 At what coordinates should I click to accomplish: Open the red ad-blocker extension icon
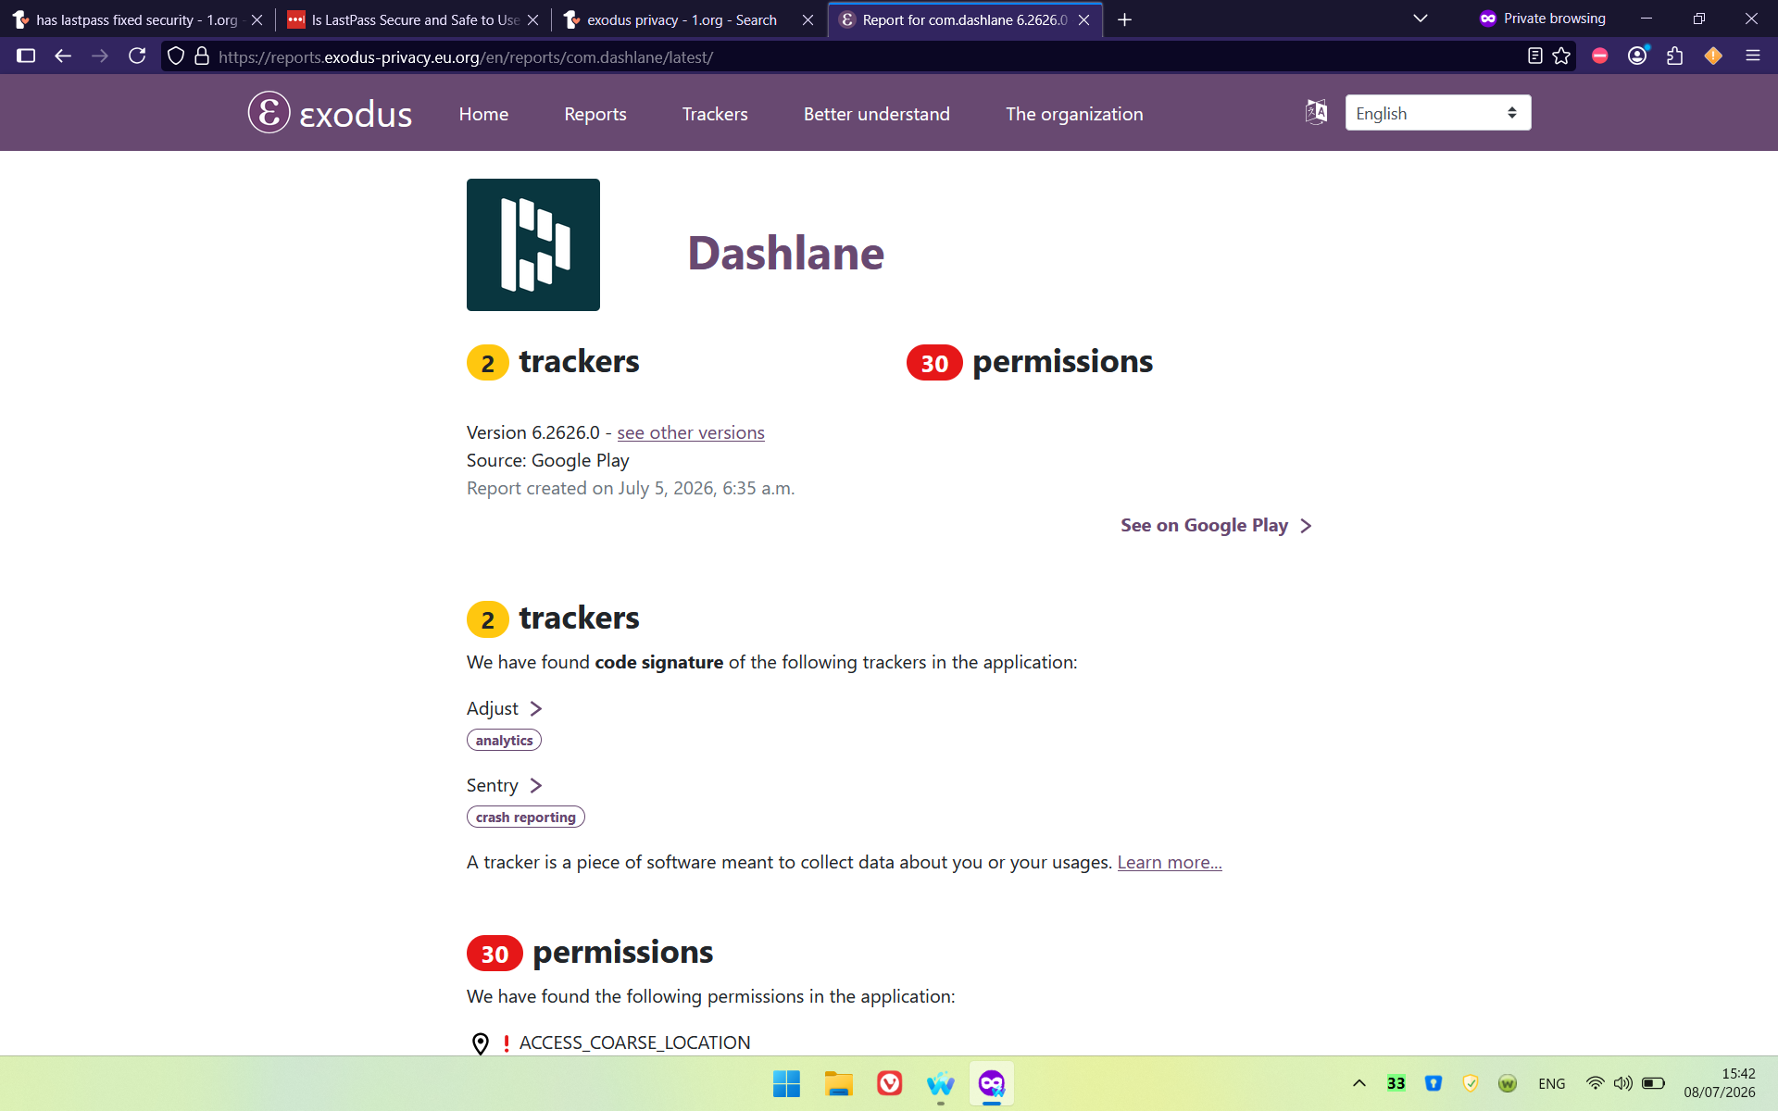pos(1599,56)
